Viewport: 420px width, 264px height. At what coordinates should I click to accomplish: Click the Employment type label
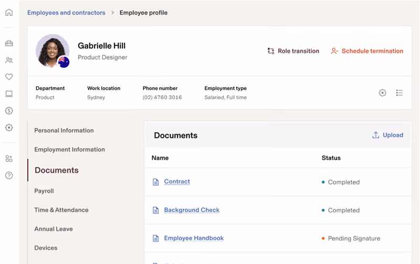226,88
